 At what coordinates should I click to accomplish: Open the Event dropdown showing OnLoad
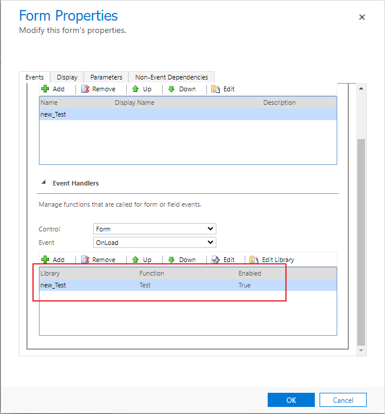point(154,243)
